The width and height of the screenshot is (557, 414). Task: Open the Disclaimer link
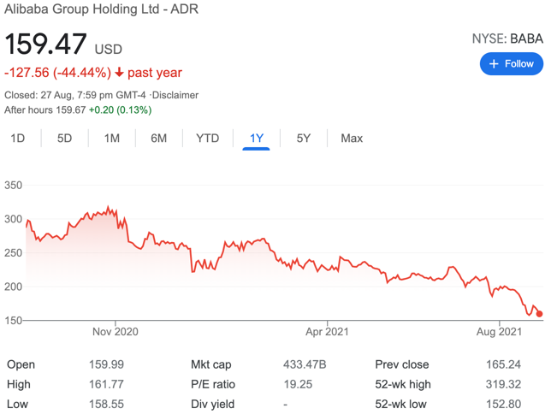[x=175, y=95]
